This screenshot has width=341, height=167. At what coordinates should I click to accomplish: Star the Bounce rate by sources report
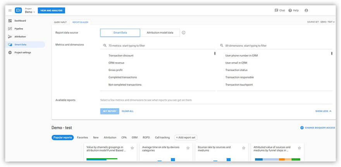(244, 148)
